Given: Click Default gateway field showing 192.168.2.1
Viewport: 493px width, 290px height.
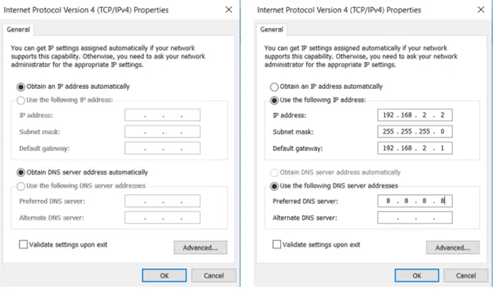Looking at the screenshot, I should [415, 148].
